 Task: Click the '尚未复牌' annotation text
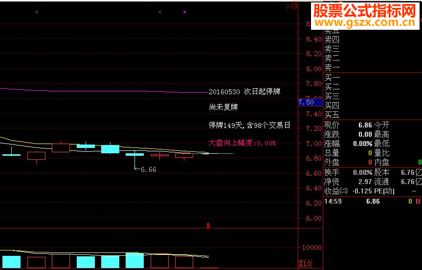click(x=223, y=107)
